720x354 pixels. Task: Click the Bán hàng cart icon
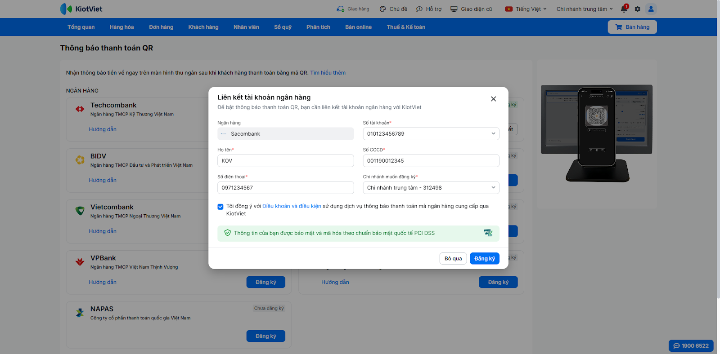[x=619, y=27]
